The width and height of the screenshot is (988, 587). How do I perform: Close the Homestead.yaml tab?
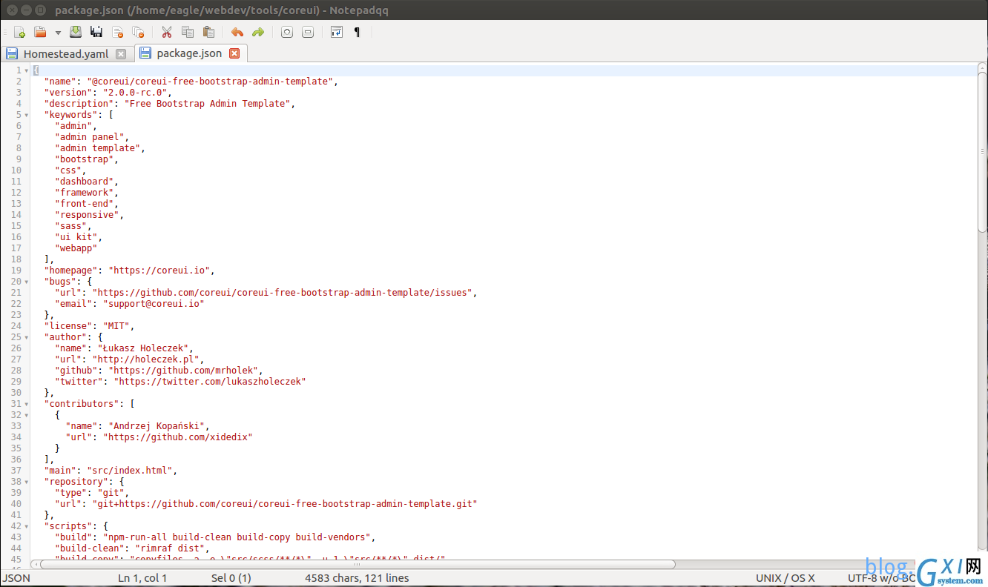click(121, 54)
